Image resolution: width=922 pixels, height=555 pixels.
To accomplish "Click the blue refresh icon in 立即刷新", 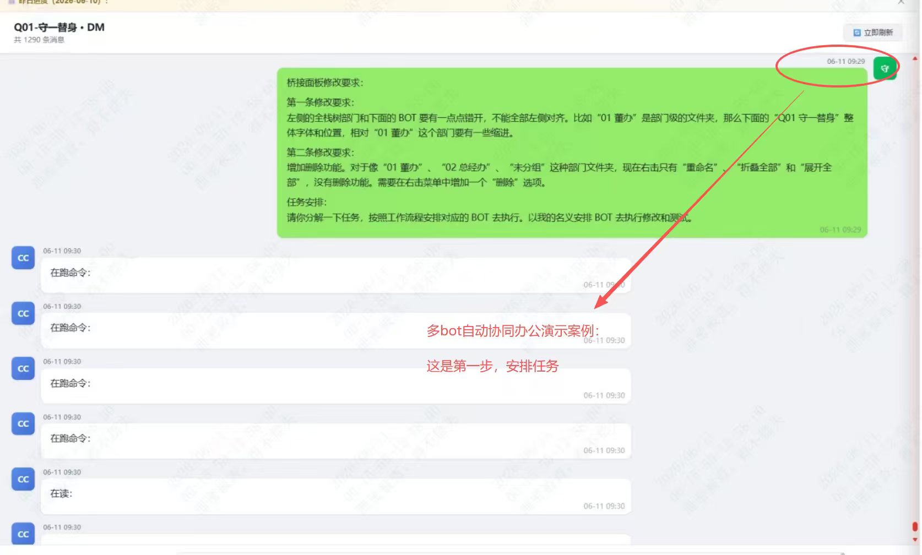I will (x=856, y=32).
